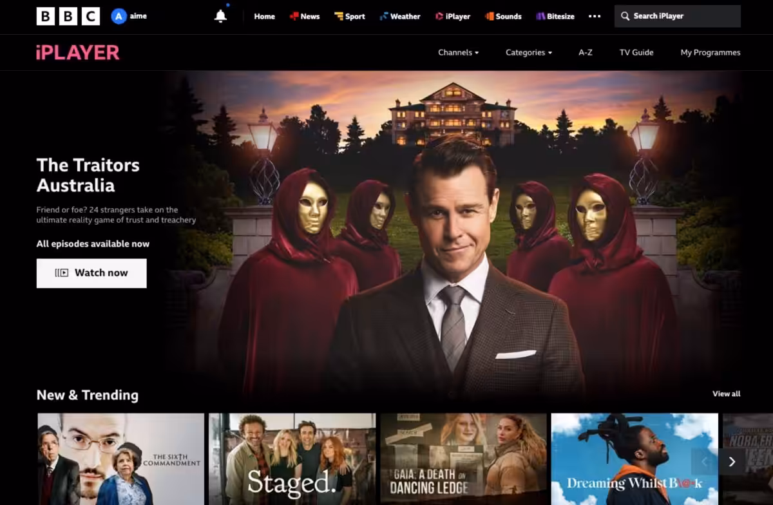The height and width of the screenshot is (505, 773).
Task: Click All episodes available now text
Action: (x=93, y=243)
